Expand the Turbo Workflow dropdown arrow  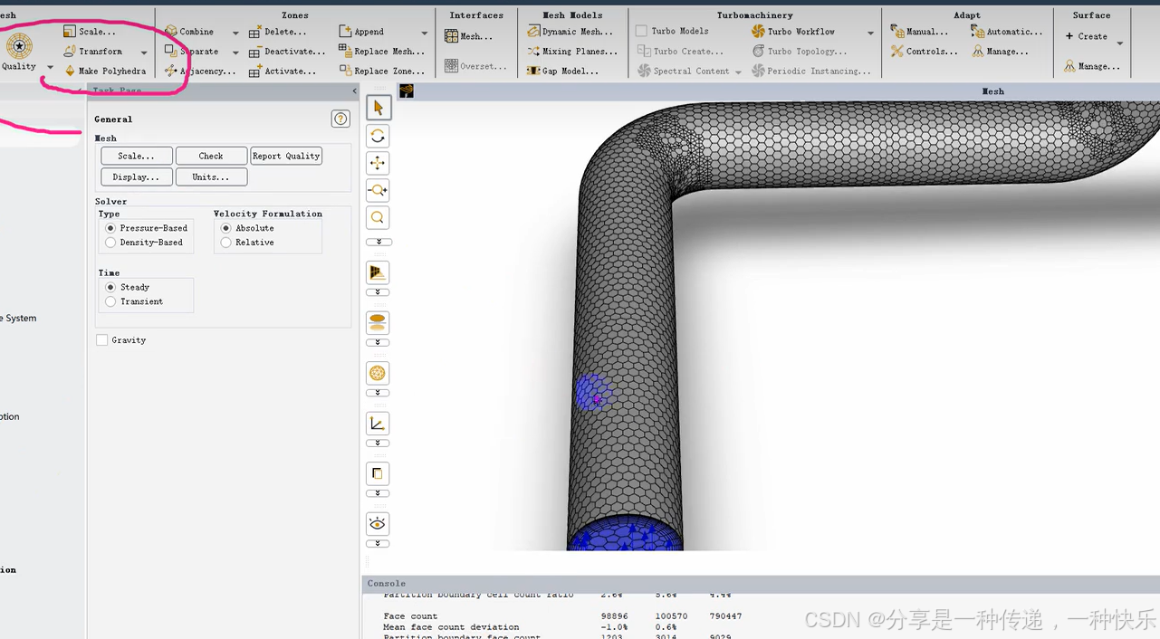click(x=870, y=33)
